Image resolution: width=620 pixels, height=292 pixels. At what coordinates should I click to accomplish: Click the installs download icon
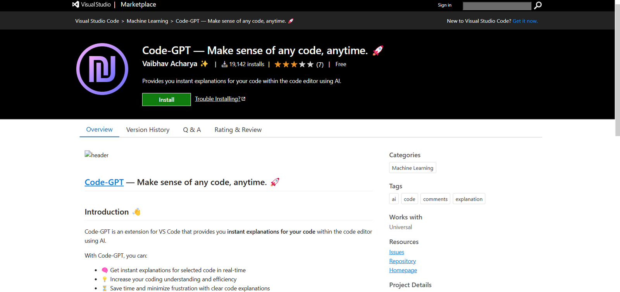point(224,65)
